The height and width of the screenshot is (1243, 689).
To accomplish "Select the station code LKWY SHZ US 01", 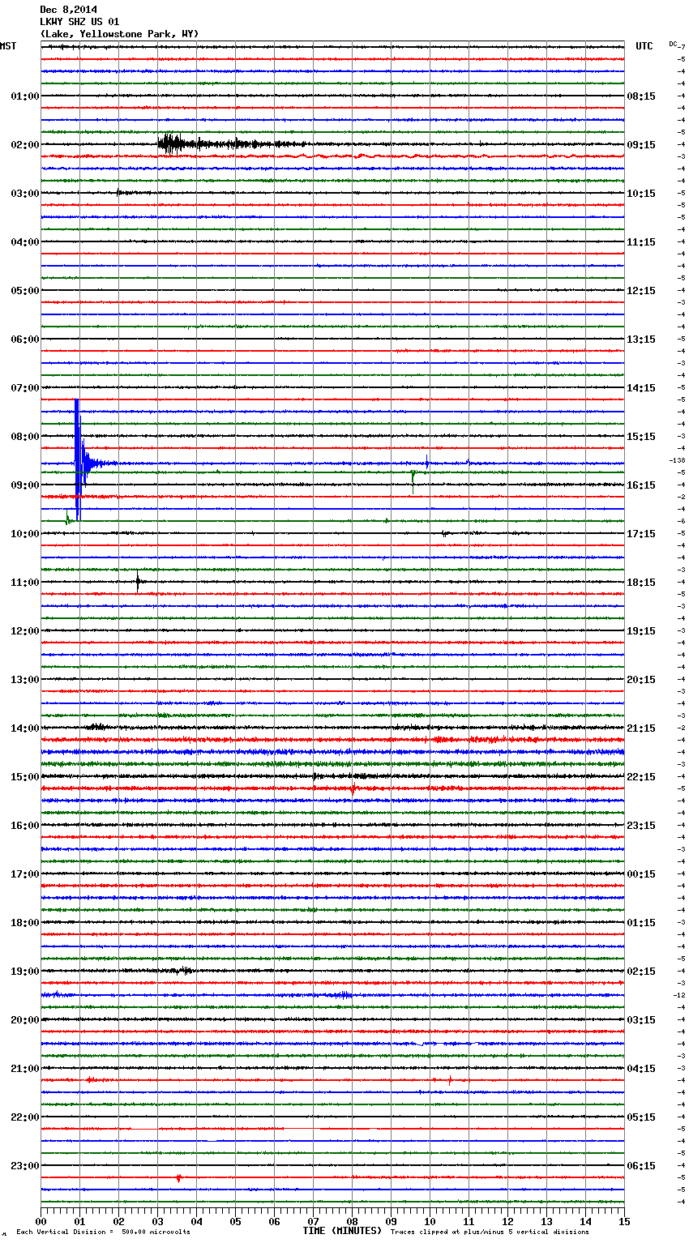I will (x=79, y=22).
